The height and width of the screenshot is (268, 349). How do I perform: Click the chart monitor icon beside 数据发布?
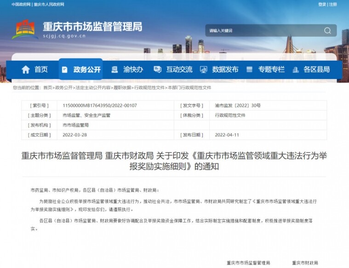pos(203,70)
